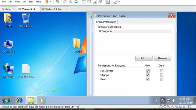Open the Edit menu
This screenshot has width=196, height=110.
pyautogui.click(x=10, y=2)
